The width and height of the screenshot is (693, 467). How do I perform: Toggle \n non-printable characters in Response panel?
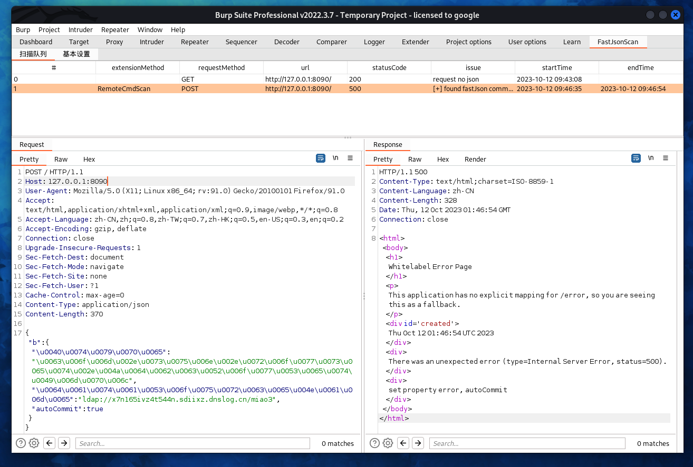[x=651, y=158]
